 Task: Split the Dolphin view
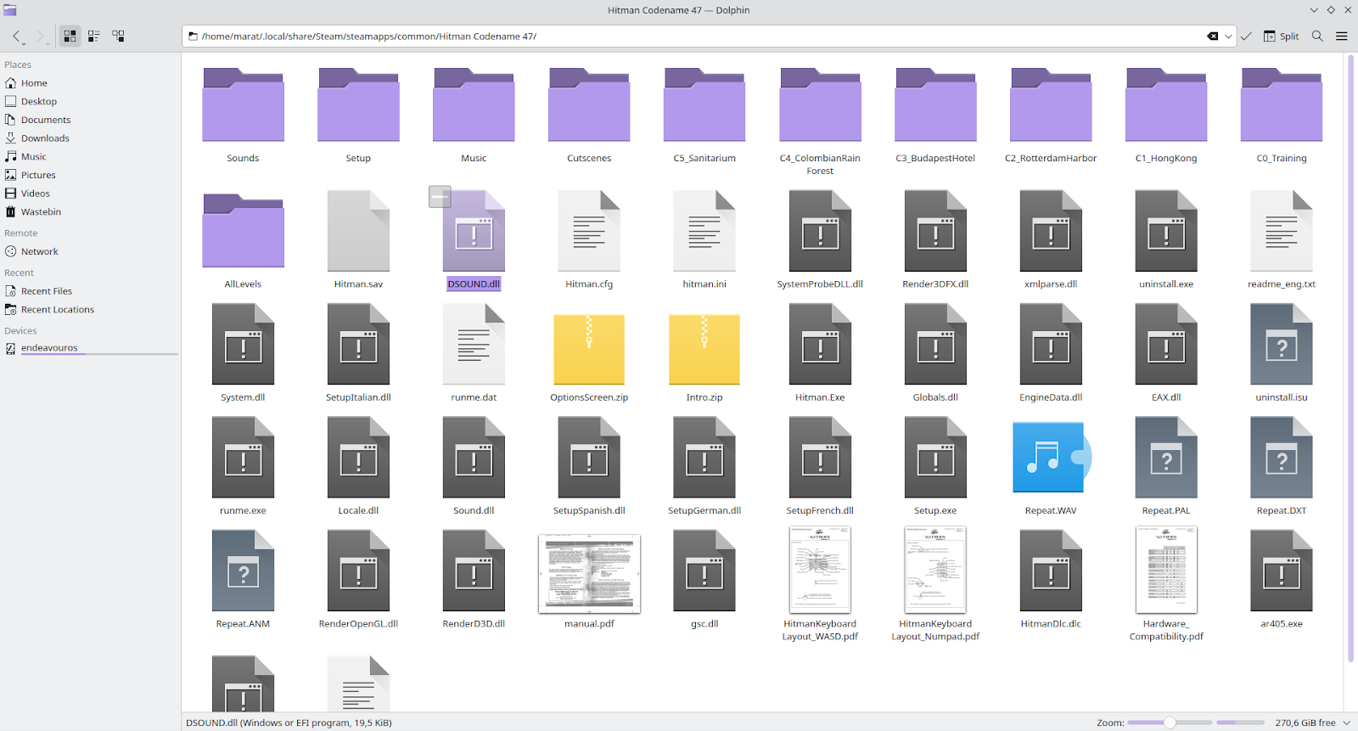[x=1282, y=37]
